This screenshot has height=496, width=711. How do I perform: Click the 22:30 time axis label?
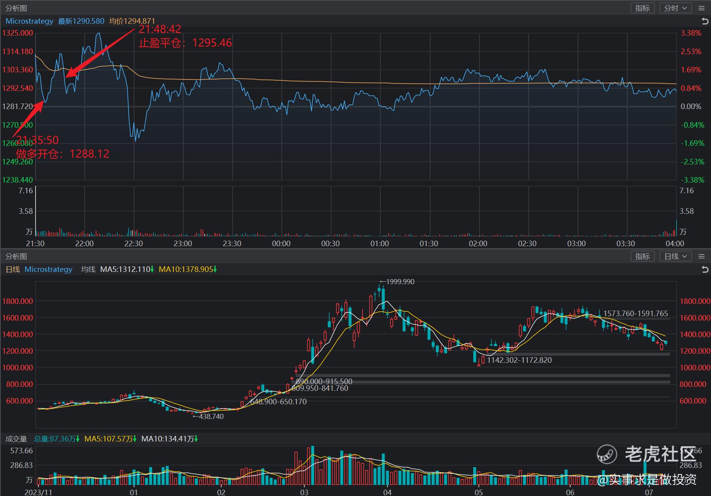(x=134, y=243)
